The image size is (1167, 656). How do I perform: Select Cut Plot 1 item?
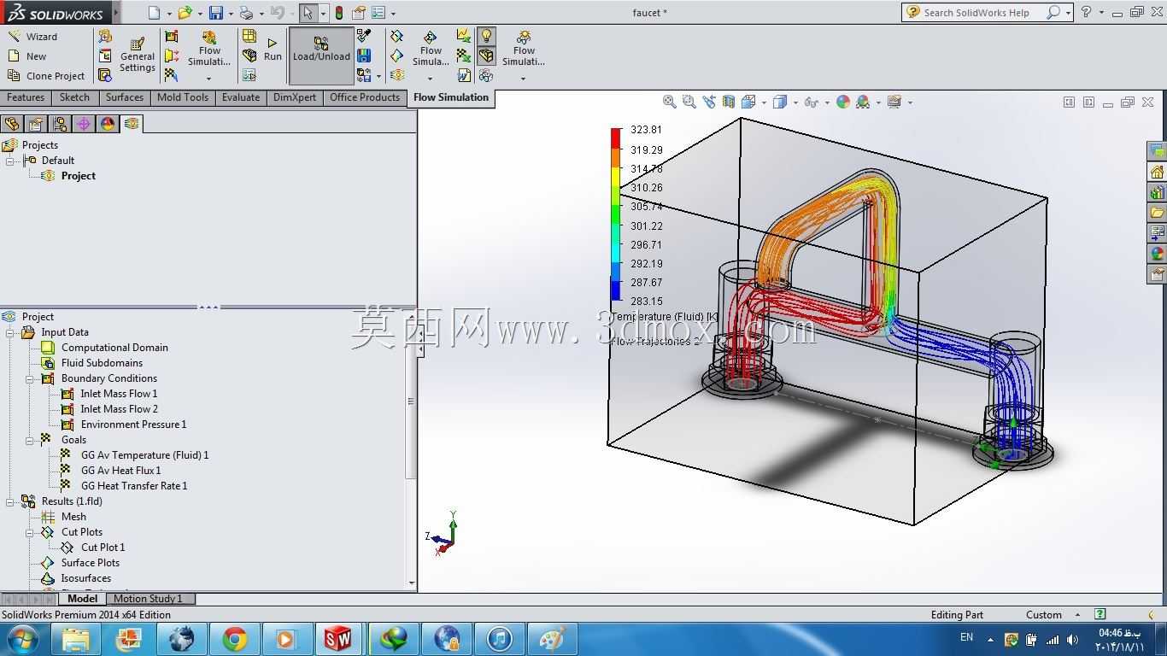(x=103, y=548)
